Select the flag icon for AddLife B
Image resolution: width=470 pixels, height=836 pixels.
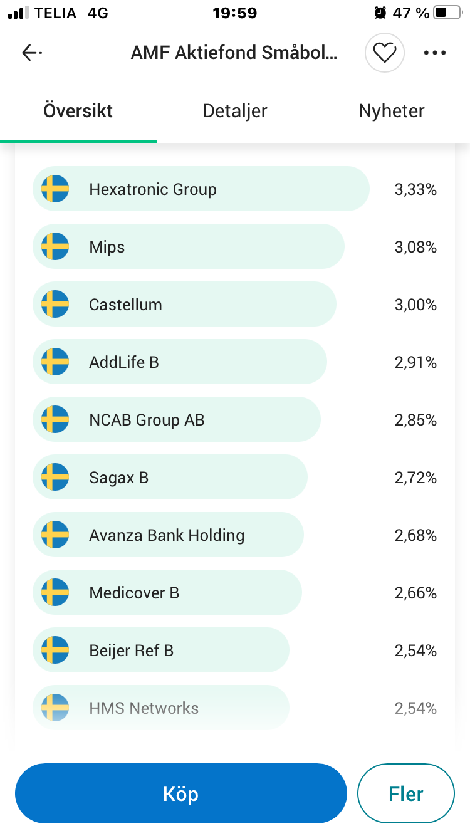(x=55, y=362)
